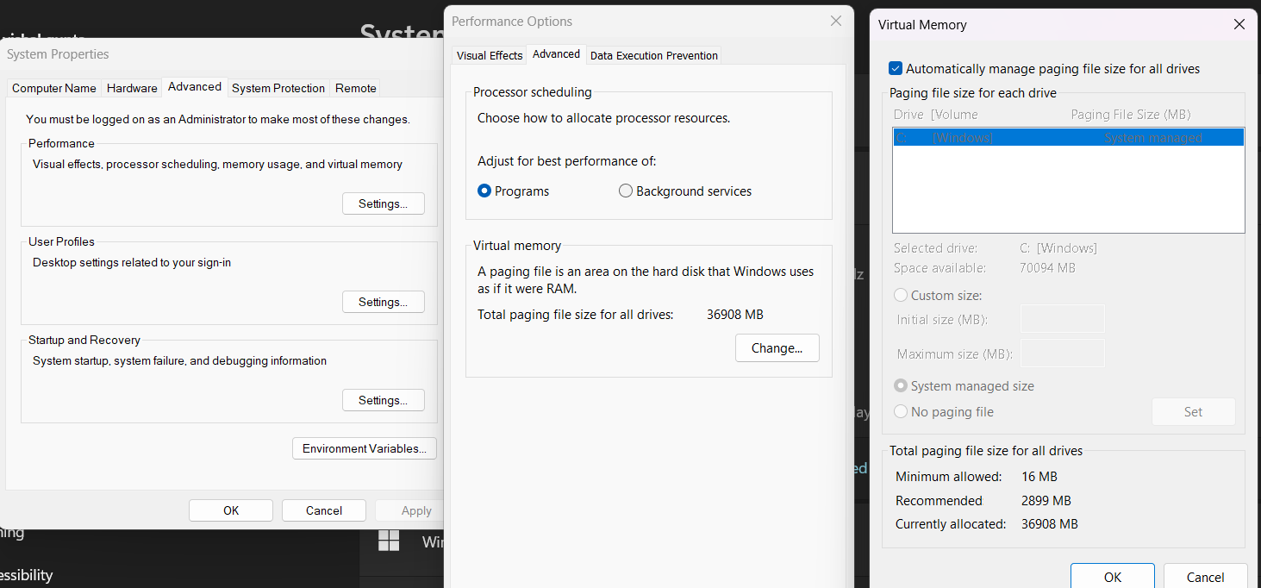1261x588 pixels.
Task: Go to the Computer Name tab
Action: click(x=54, y=88)
